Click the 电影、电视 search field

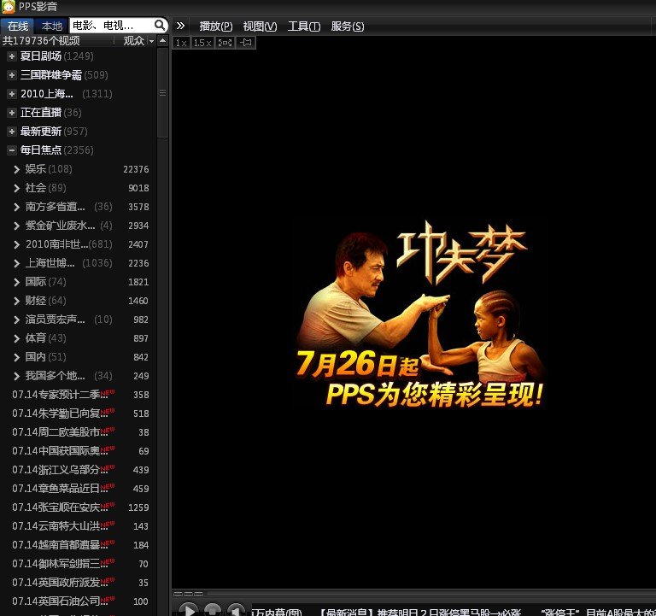click(x=110, y=26)
